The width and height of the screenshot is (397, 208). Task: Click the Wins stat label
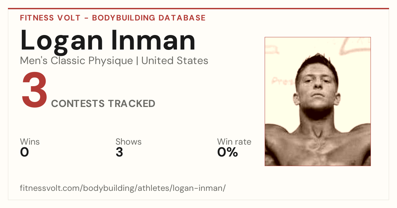(x=30, y=142)
